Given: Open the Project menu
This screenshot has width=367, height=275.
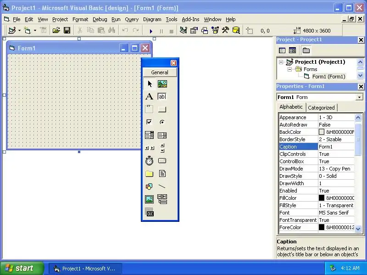Looking at the screenshot, I should click(60, 19).
